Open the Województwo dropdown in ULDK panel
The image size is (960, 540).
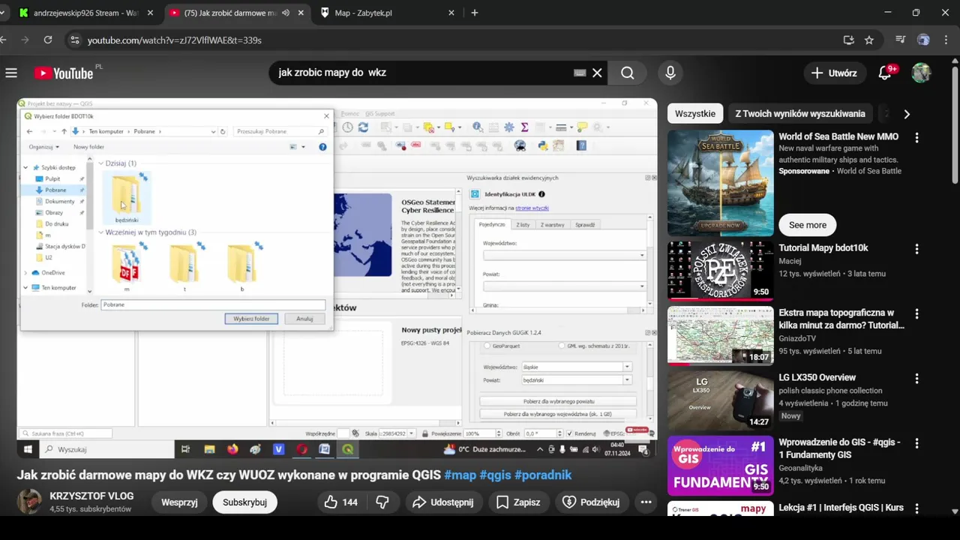pyautogui.click(x=564, y=255)
